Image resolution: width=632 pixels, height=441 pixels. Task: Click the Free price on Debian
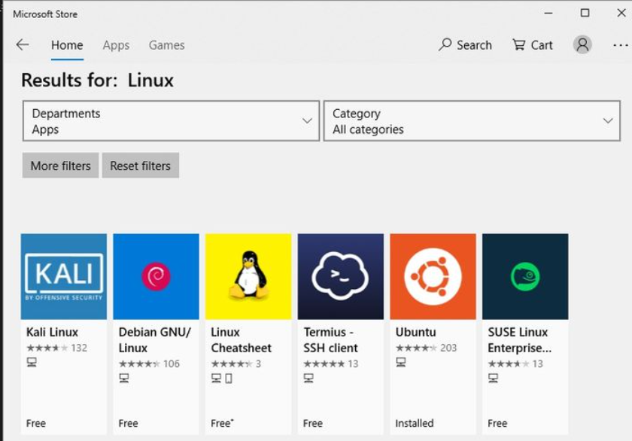(128, 423)
